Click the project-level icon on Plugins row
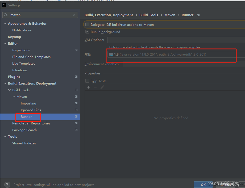This screenshot has width=245, height=188. click(76, 77)
